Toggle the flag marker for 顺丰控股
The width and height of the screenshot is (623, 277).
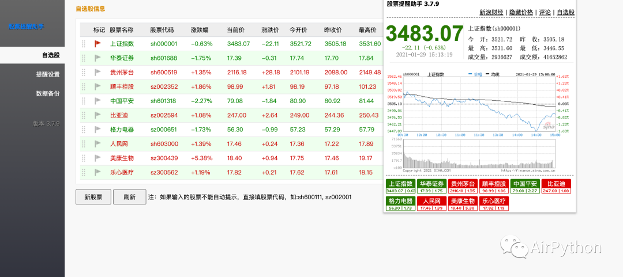(x=97, y=86)
